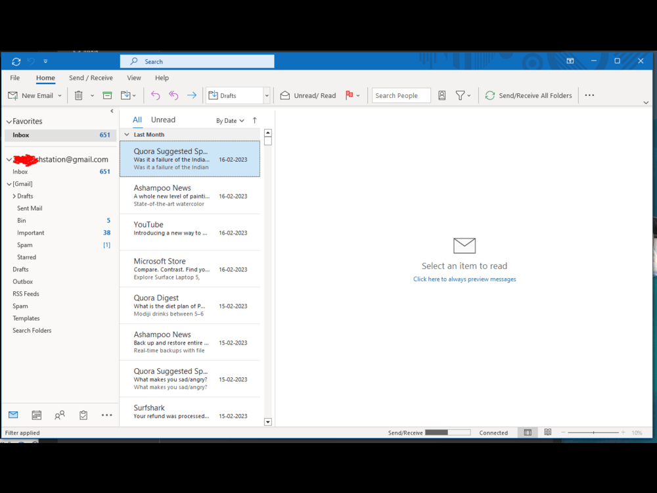This screenshot has height=493, width=657.
Task: Toggle Unread/Read status of selected email
Action: (x=308, y=95)
